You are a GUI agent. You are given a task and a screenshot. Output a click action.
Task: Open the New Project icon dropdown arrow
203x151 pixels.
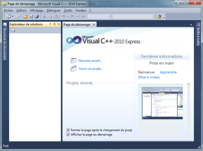coord(12,16)
